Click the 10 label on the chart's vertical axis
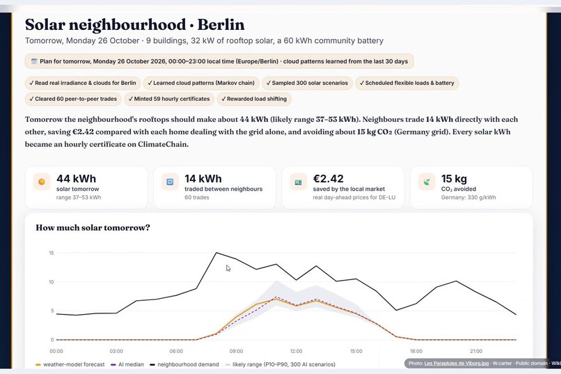This screenshot has width=561, height=374. [x=52, y=282]
